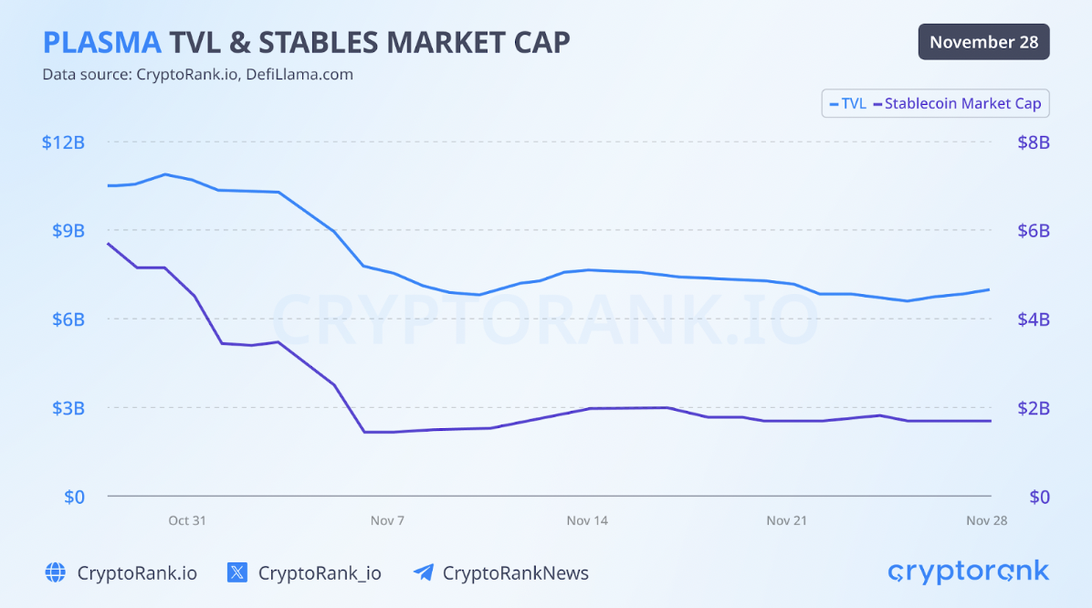1092x608 pixels.
Task: Click the cryptorank logo at bottom right
Action: tap(968, 571)
